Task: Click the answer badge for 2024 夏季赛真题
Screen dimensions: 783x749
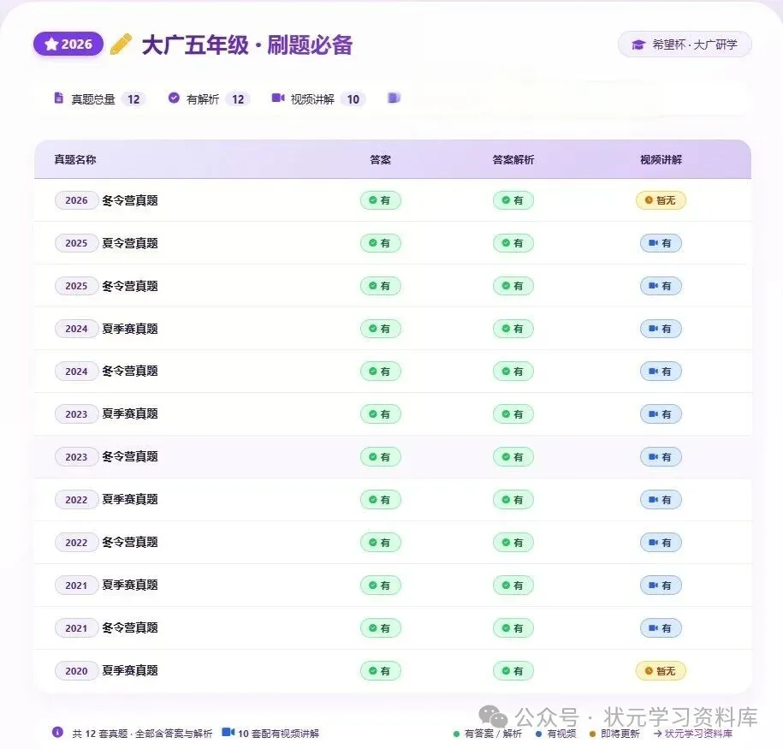Action: (x=381, y=329)
